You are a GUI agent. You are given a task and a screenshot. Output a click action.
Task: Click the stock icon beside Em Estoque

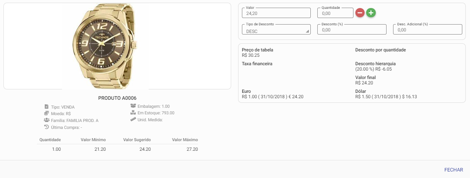133,113
